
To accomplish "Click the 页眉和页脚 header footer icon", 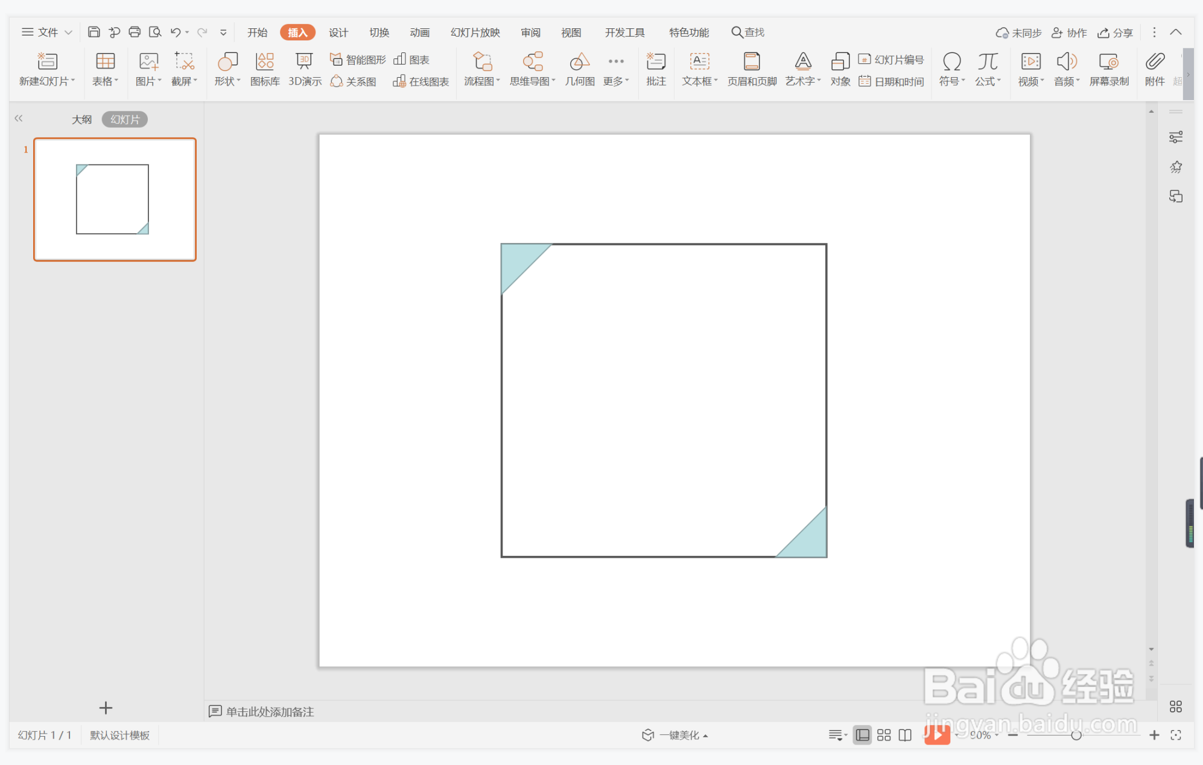I will tap(751, 69).
